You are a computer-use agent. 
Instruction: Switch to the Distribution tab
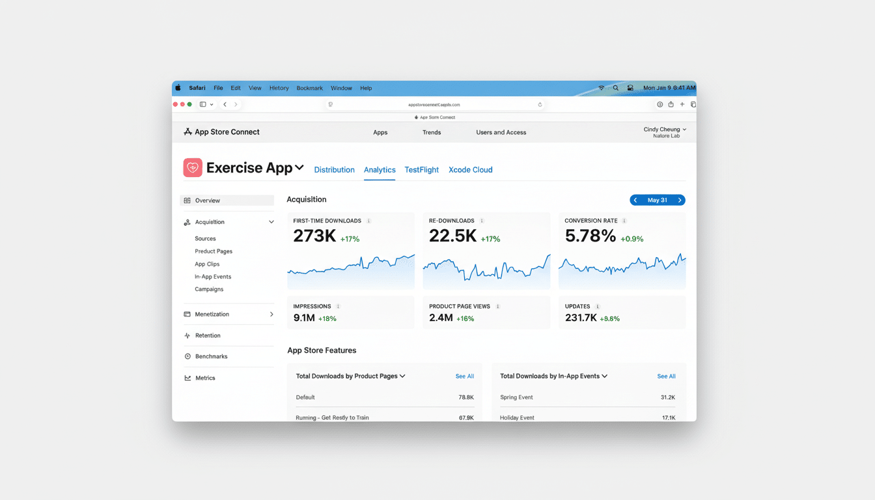tap(334, 170)
